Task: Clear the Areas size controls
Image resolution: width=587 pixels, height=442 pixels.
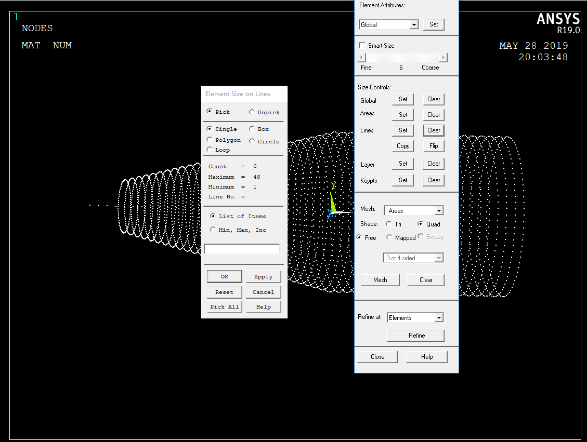Action: tap(434, 115)
